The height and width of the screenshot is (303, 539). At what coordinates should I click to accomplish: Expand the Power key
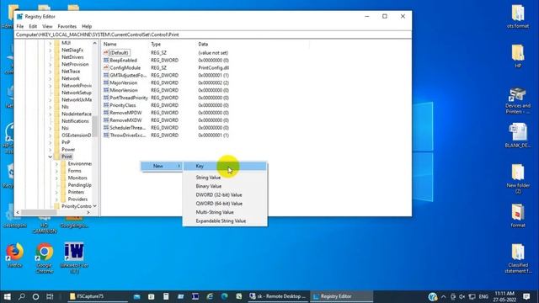tap(51, 150)
